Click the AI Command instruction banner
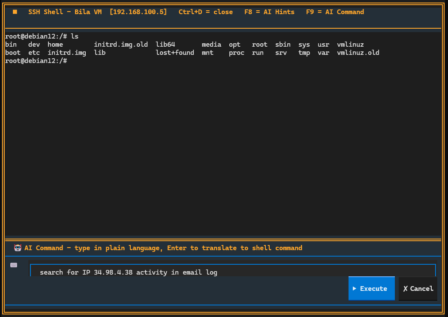This screenshot has width=448, height=317. (x=163, y=248)
